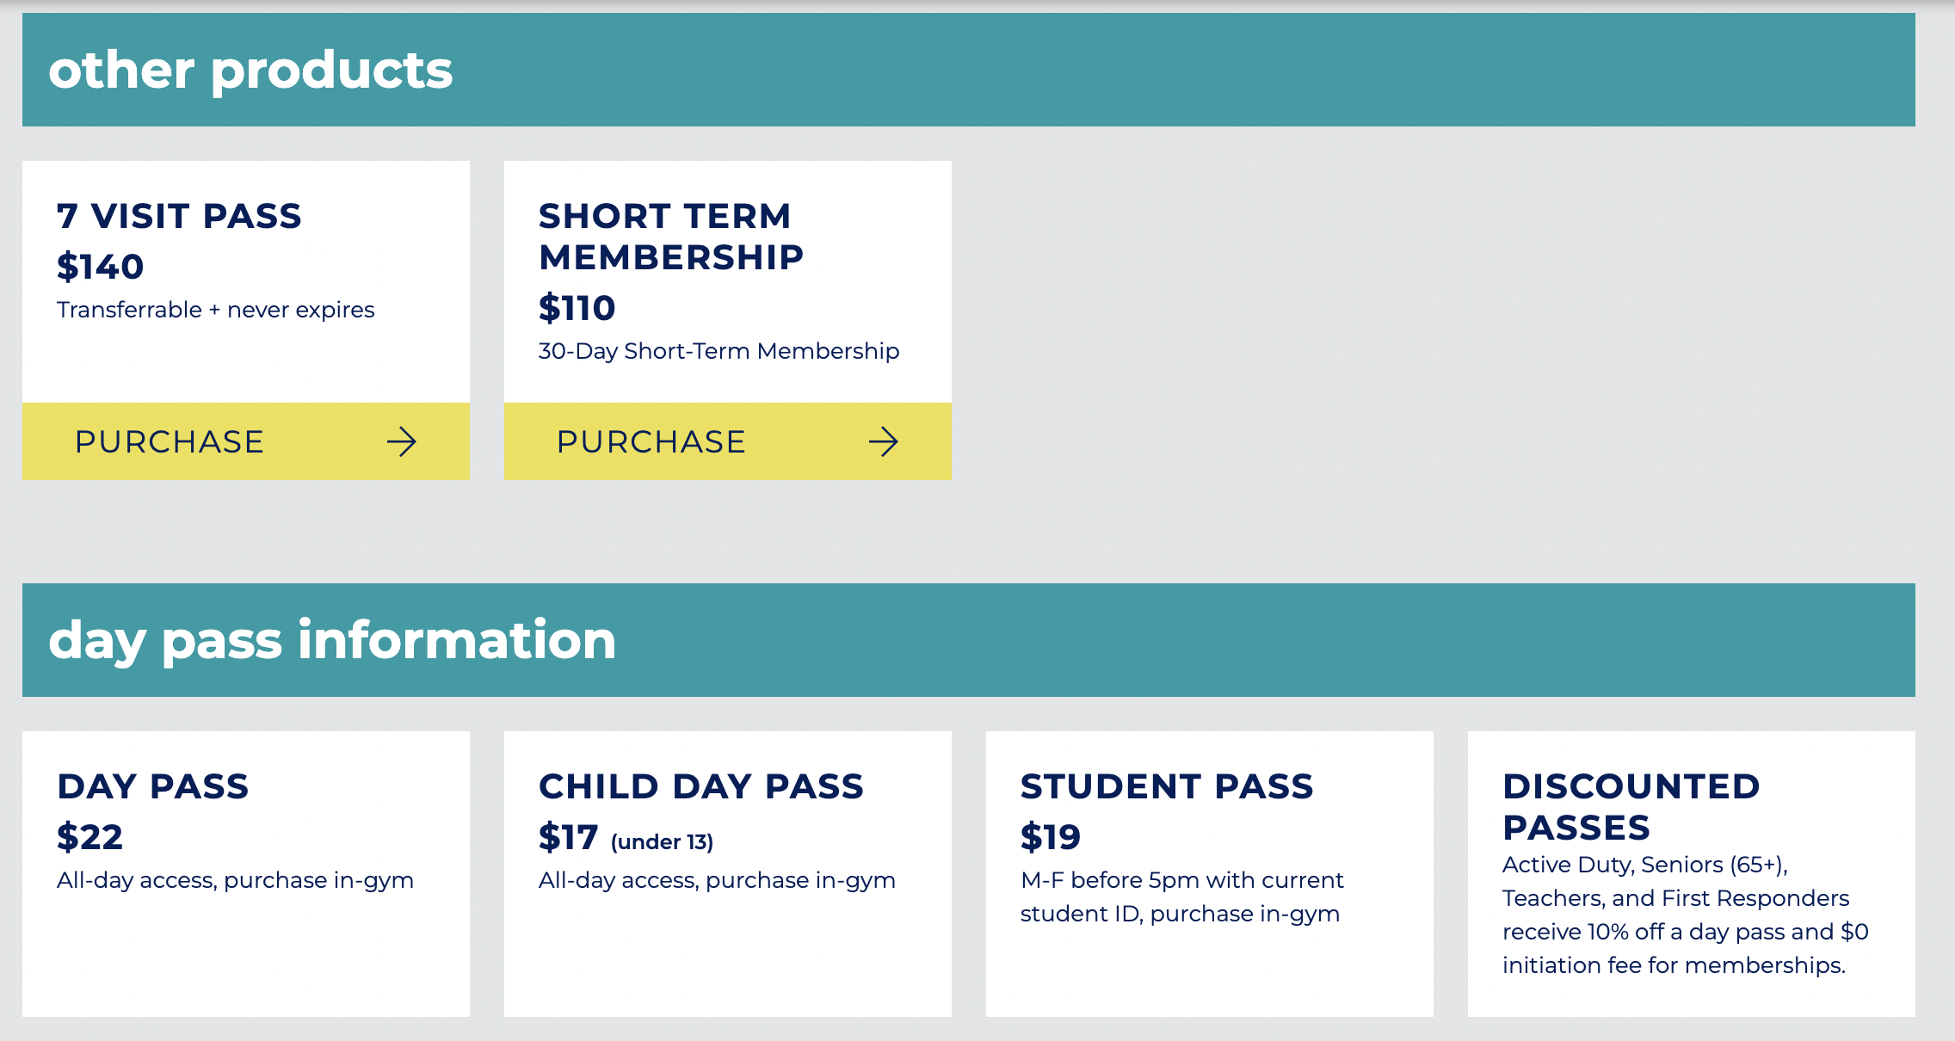1955x1041 pixels.
Task: Click the 'other products' section banner
Action: point(969,70)
